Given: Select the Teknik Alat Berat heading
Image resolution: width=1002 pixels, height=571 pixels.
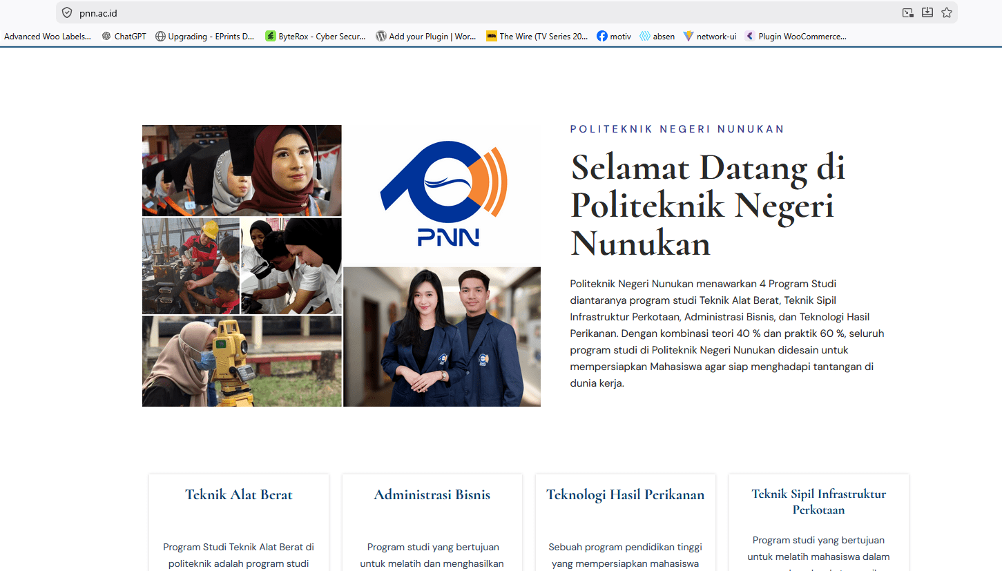Looking at the screenshot, I should (238, 494).
